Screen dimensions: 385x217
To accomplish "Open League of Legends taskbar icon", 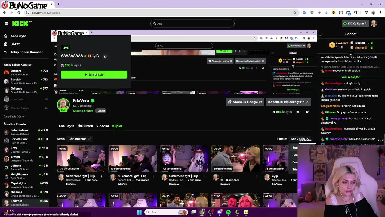I will pyautogui.click(x=237, y=212).
